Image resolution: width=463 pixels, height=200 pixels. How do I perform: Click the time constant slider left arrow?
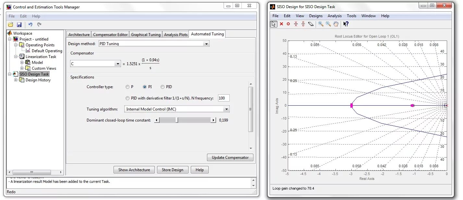coord(157,120)
